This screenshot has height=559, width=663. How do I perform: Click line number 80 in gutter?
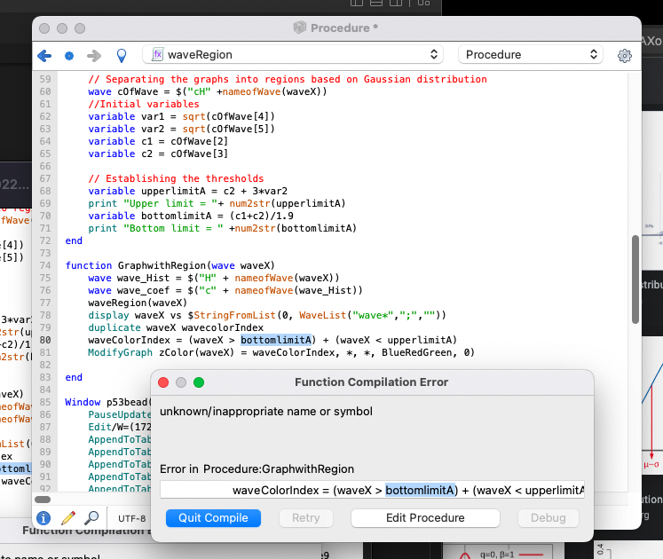tap(45, 340)
